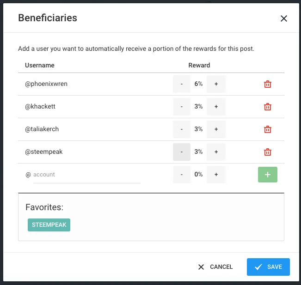Cancel the beneficiaries changes
Screen dimensions: 301x285
[x=215, y=267]
